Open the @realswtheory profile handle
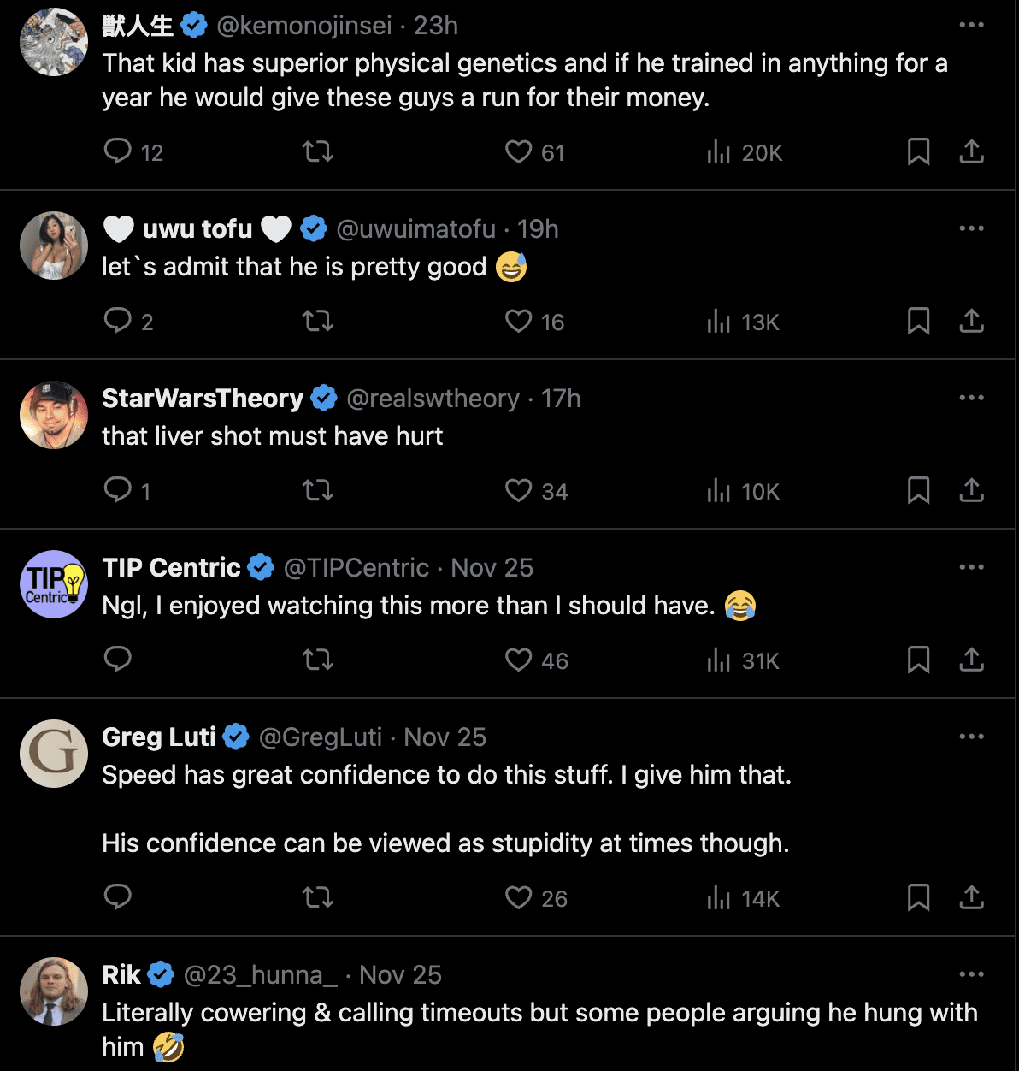 pos(433,399)
